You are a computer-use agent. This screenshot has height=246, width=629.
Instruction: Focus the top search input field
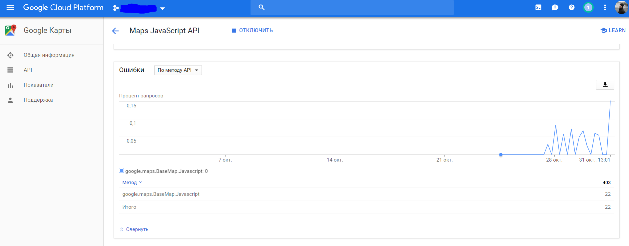[352, 7]
